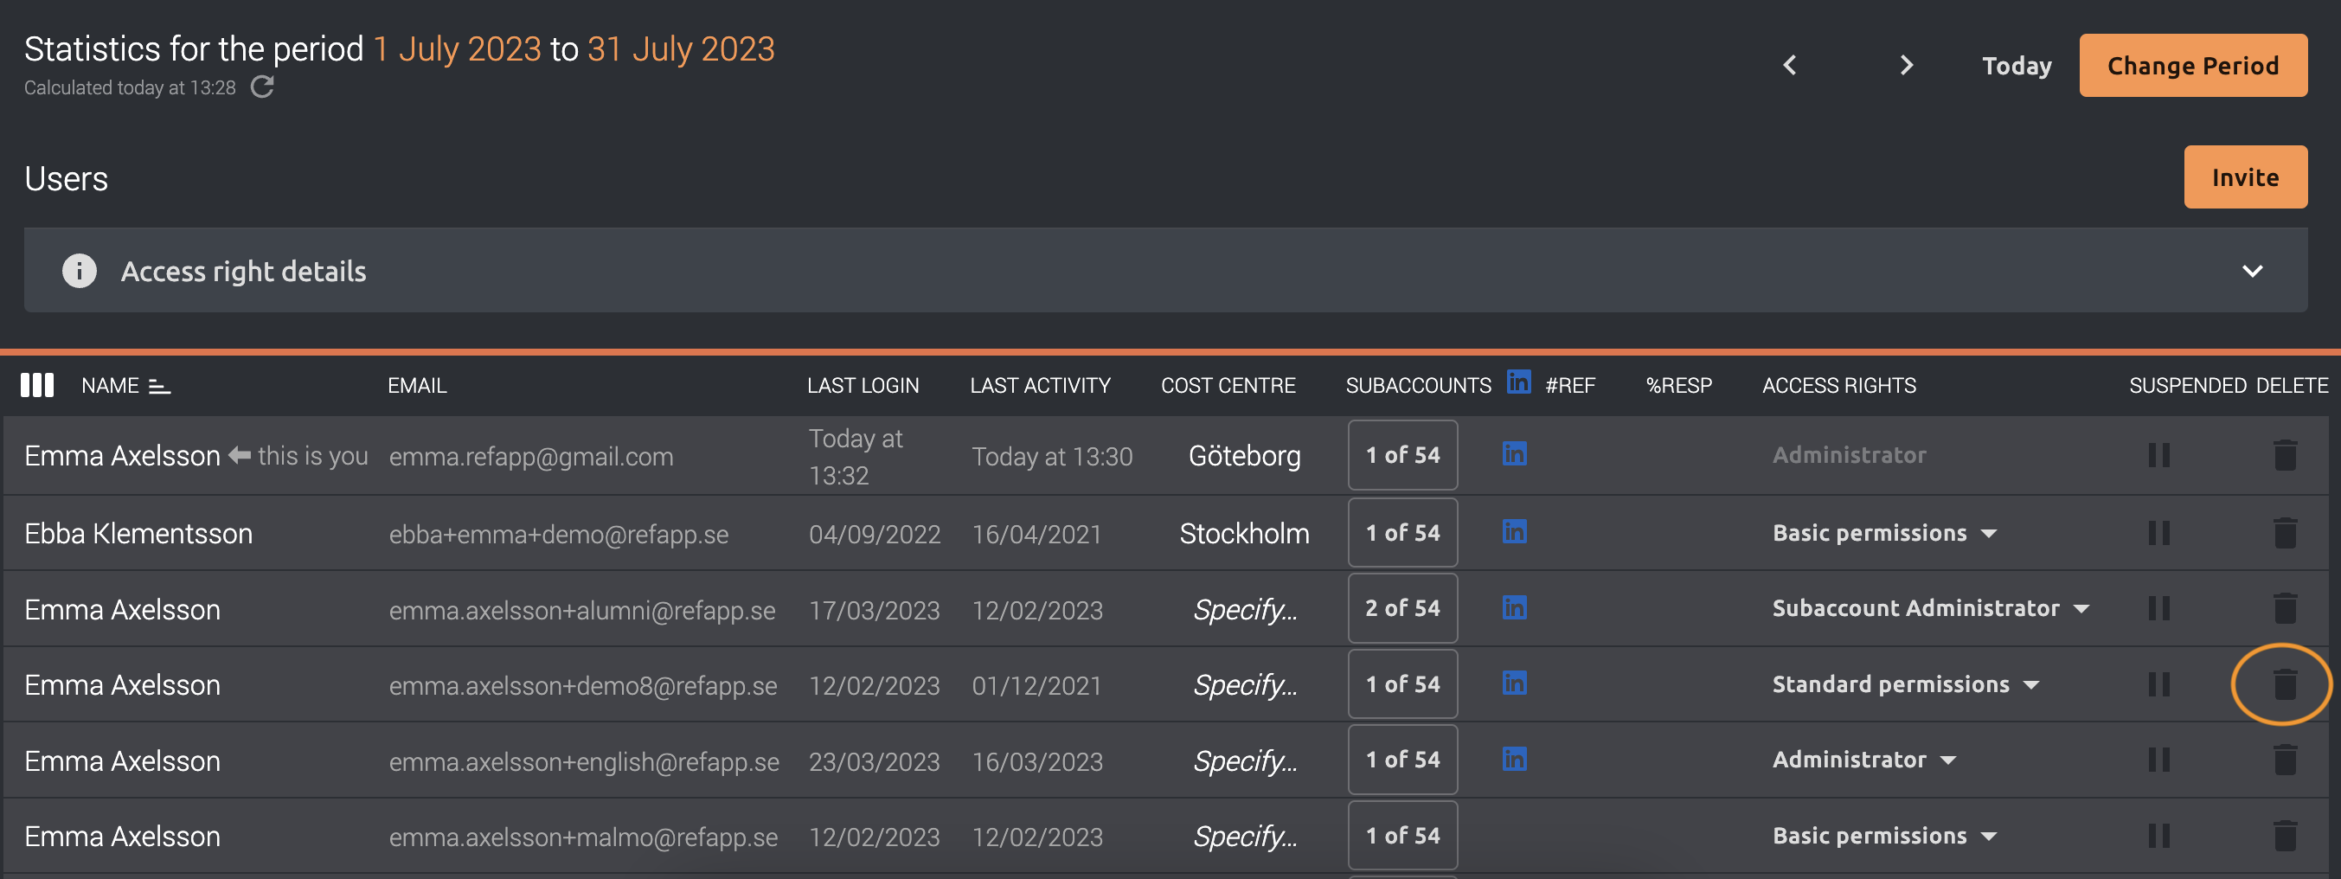The image size is (2341, 879).
Task: Open Administrator dropdown in the +english row
Action: (1864, 760)
